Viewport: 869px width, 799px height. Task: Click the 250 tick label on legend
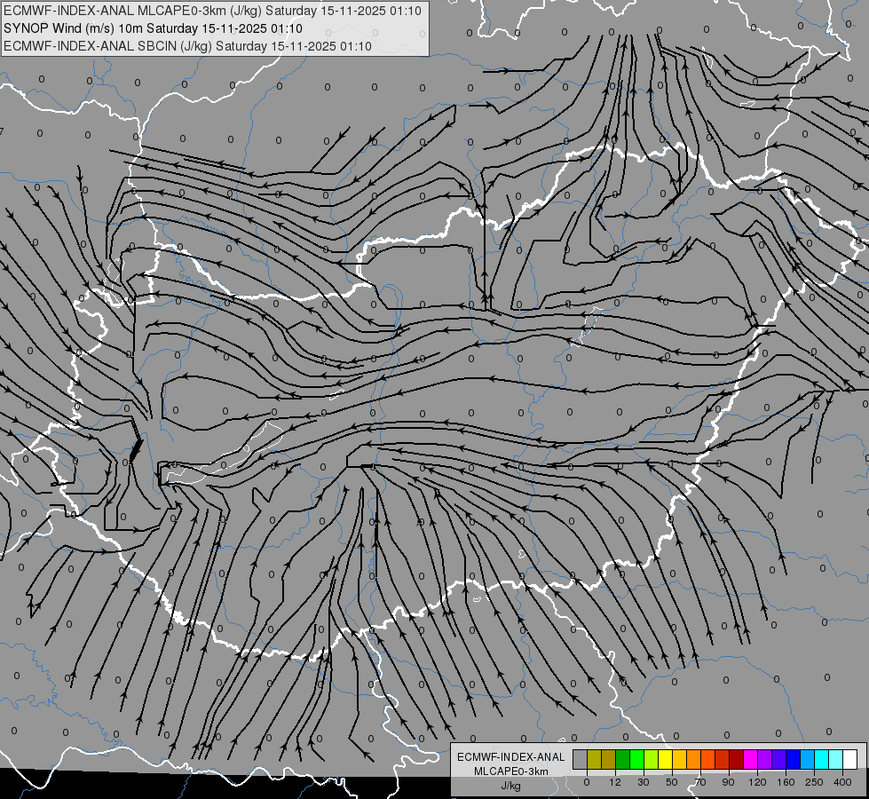(x=814, y=782)
